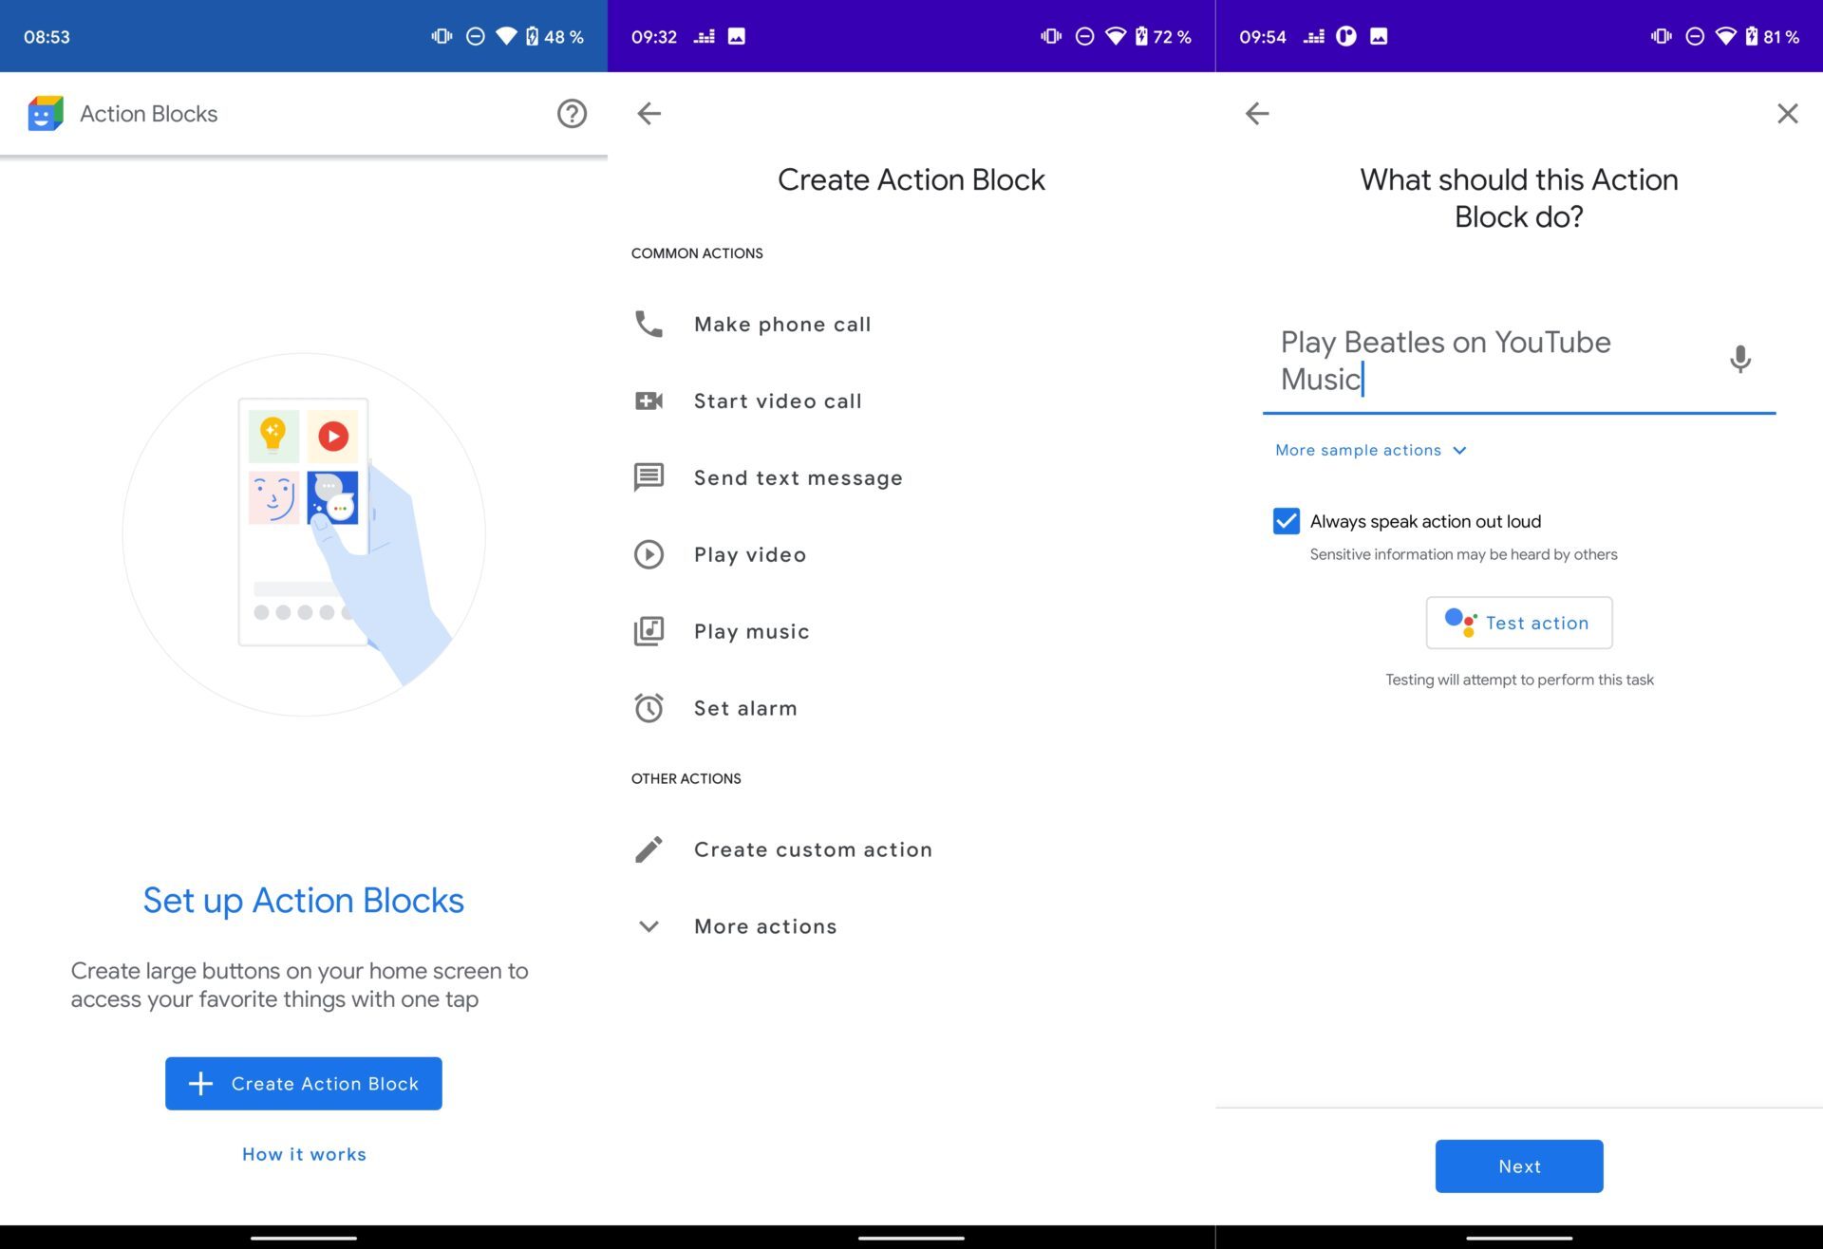Go back from Create Action Block screen
The height and width of the screenshot is (1249, 1823).
pos(648,114)
